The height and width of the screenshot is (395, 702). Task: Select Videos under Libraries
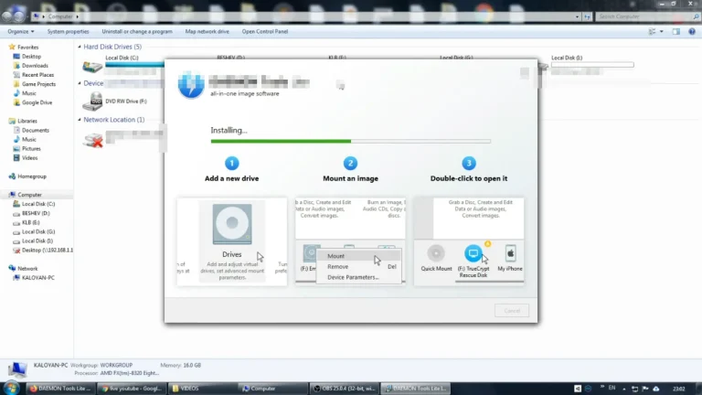pos(29,158)
